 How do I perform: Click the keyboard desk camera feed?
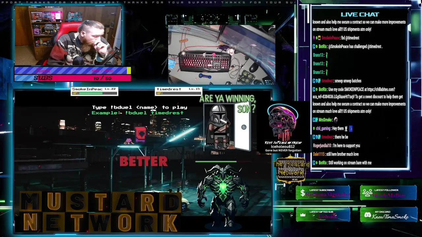coord(222,54)
